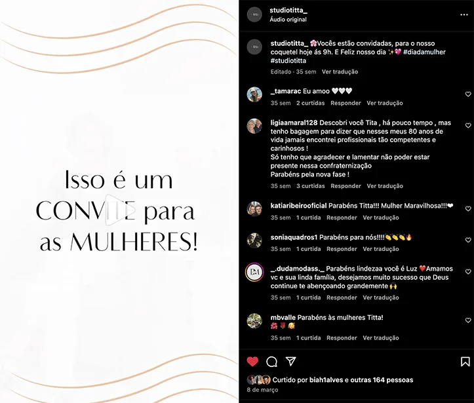Click Ver tradução under the post caption
Screen dimensions: 474x403
click(x=340, y=72)
